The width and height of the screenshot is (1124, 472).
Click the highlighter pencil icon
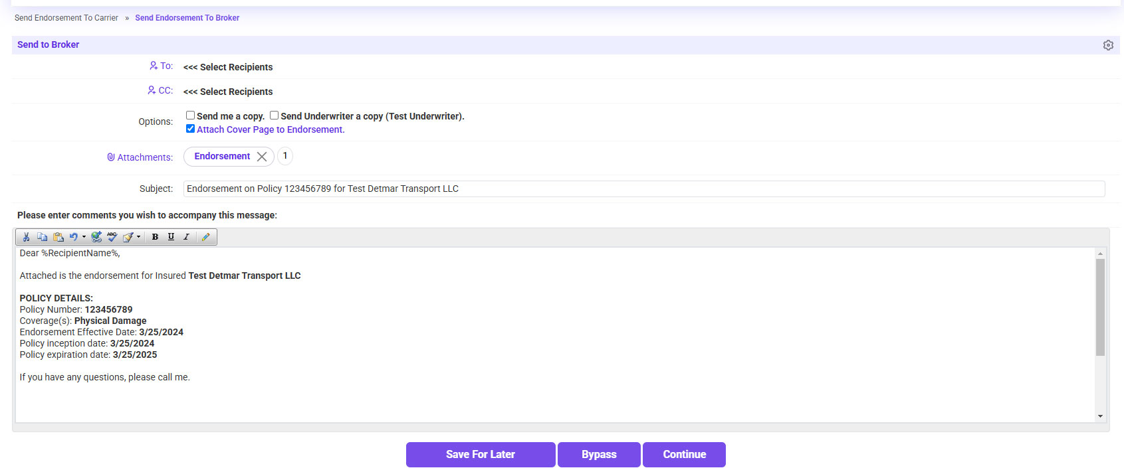206,237
